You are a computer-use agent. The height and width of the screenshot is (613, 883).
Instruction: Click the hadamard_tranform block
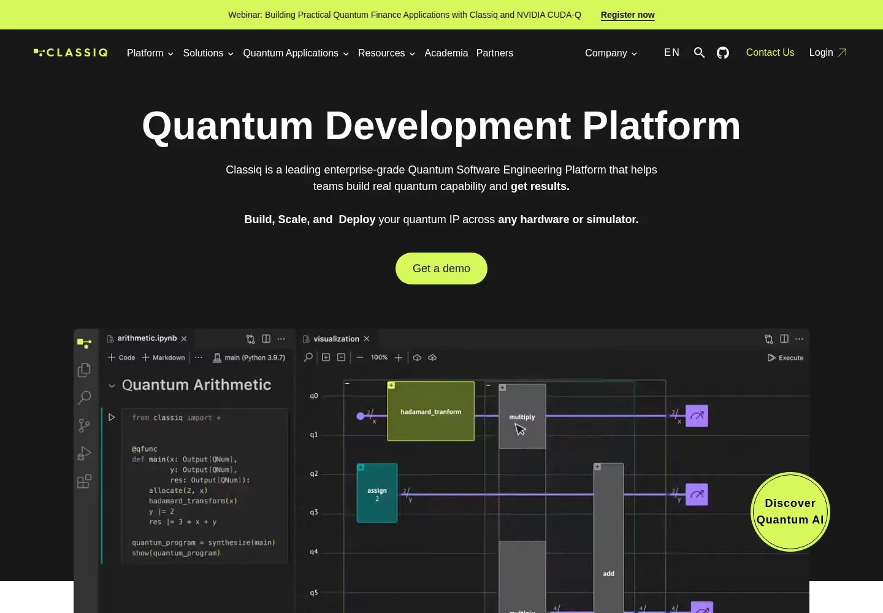coord(431,411)
